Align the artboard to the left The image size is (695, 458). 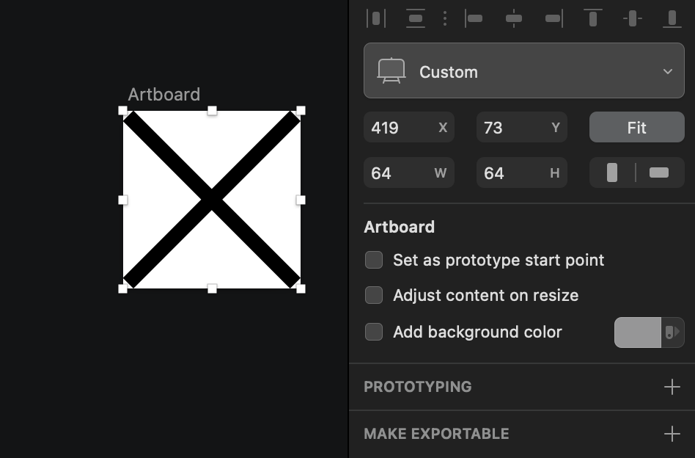(474, 18)
